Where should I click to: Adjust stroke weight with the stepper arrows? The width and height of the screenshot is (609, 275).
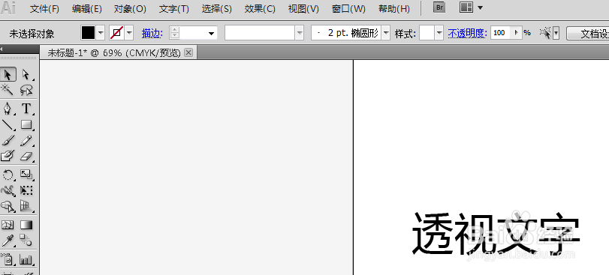[x=175, y=33]
